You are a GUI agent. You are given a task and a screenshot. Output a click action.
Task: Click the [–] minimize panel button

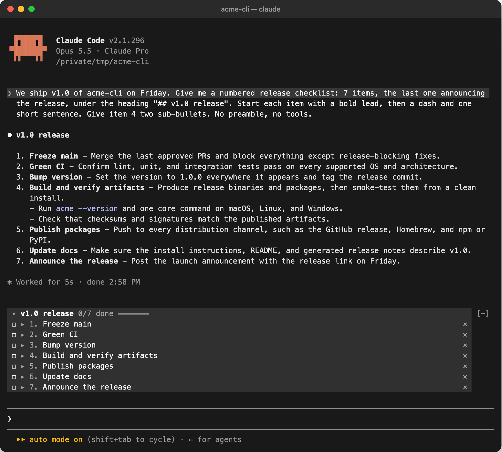[x=483, y=313]
